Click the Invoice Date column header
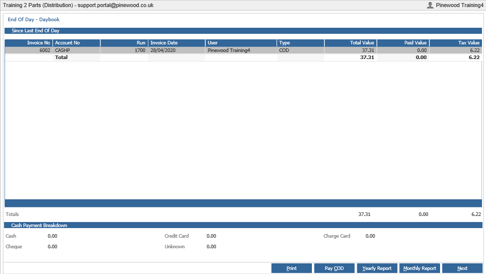The image size is (486, 274). 177,43
